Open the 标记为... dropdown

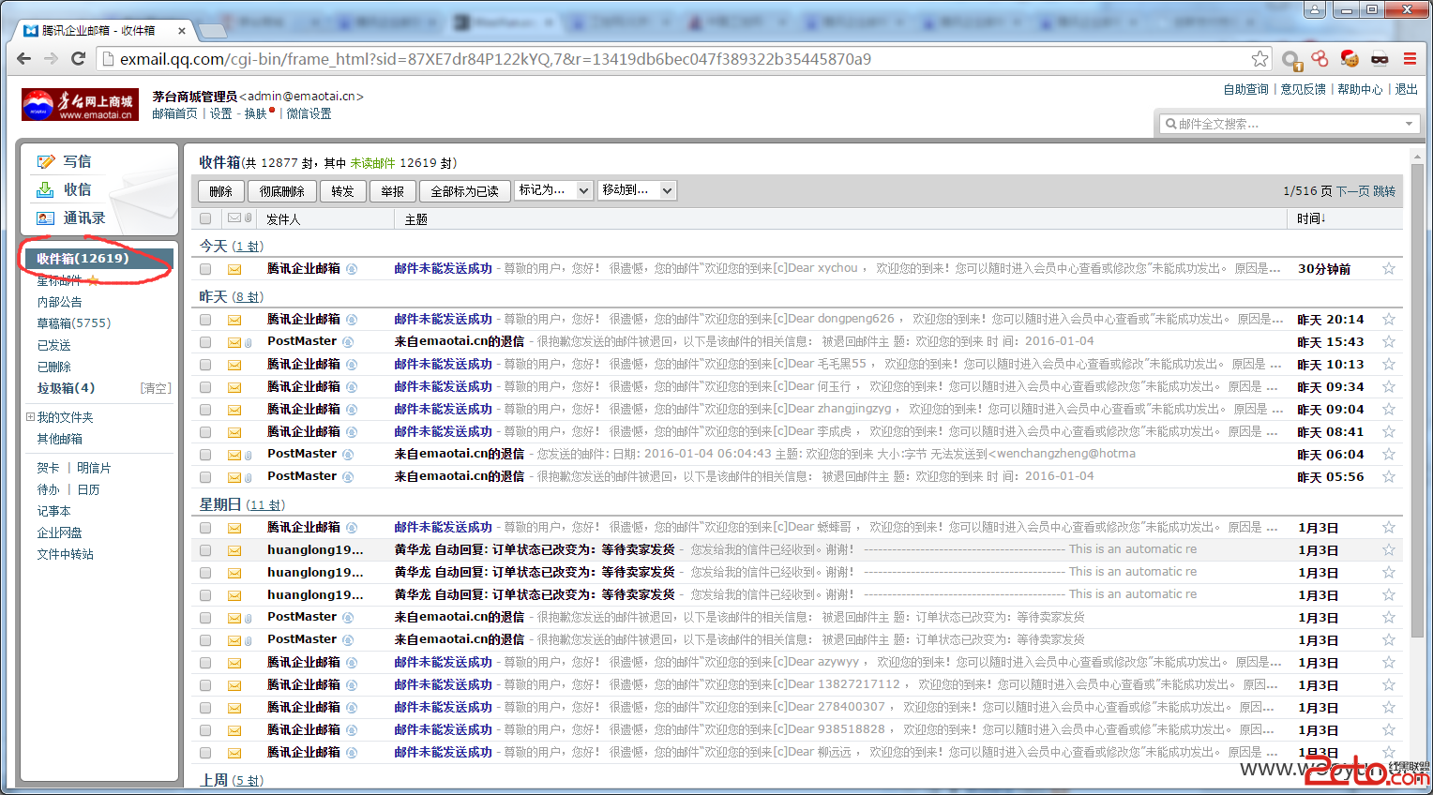(554, 190)
